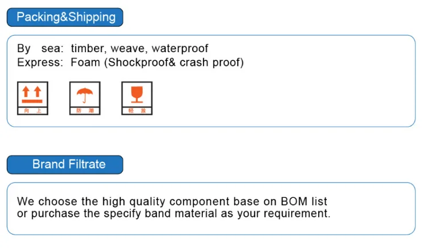The height and width of the screenshot is (250, 442).
Task: Click the left arrow in the this-side-up symbol
Action: click(x=25, y=92)
